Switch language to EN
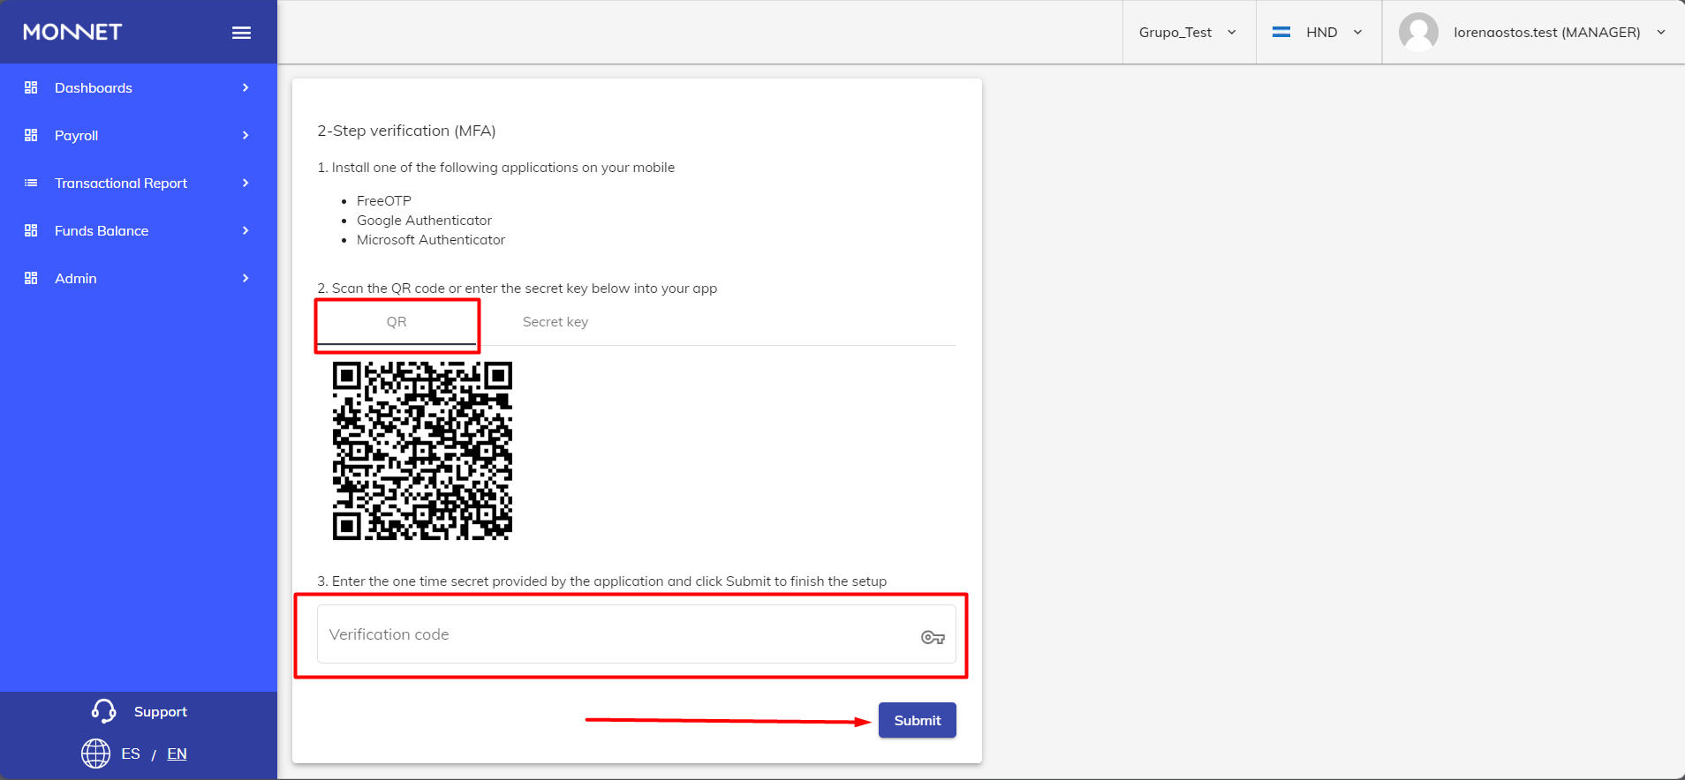This screenshot has width=1685, height=780. coord(177,754)
